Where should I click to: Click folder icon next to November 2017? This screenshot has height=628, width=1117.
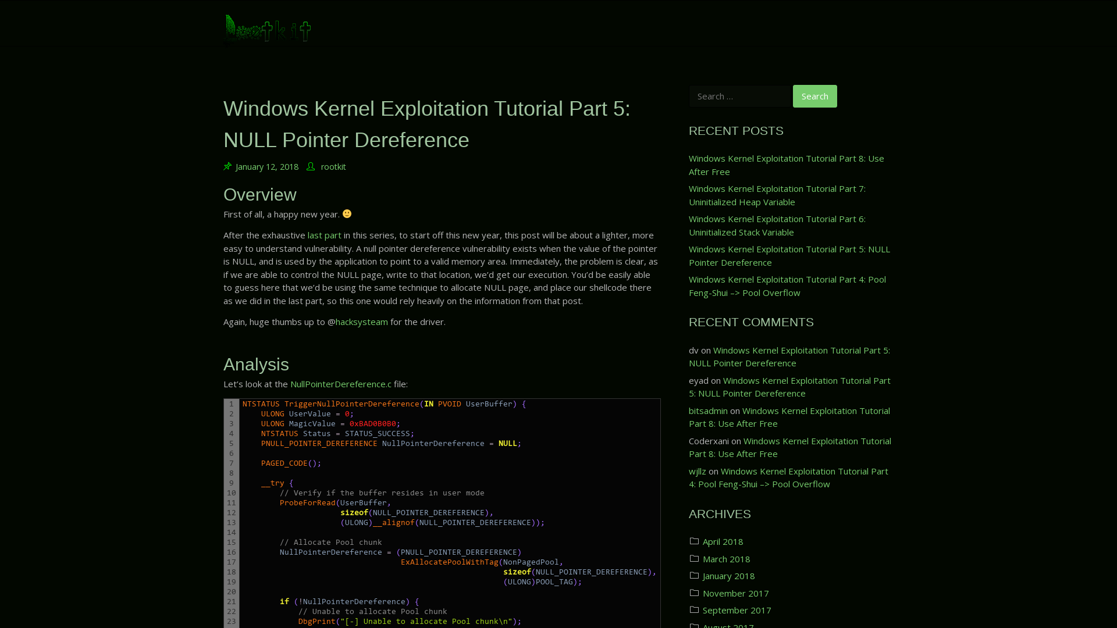(694, 593)
